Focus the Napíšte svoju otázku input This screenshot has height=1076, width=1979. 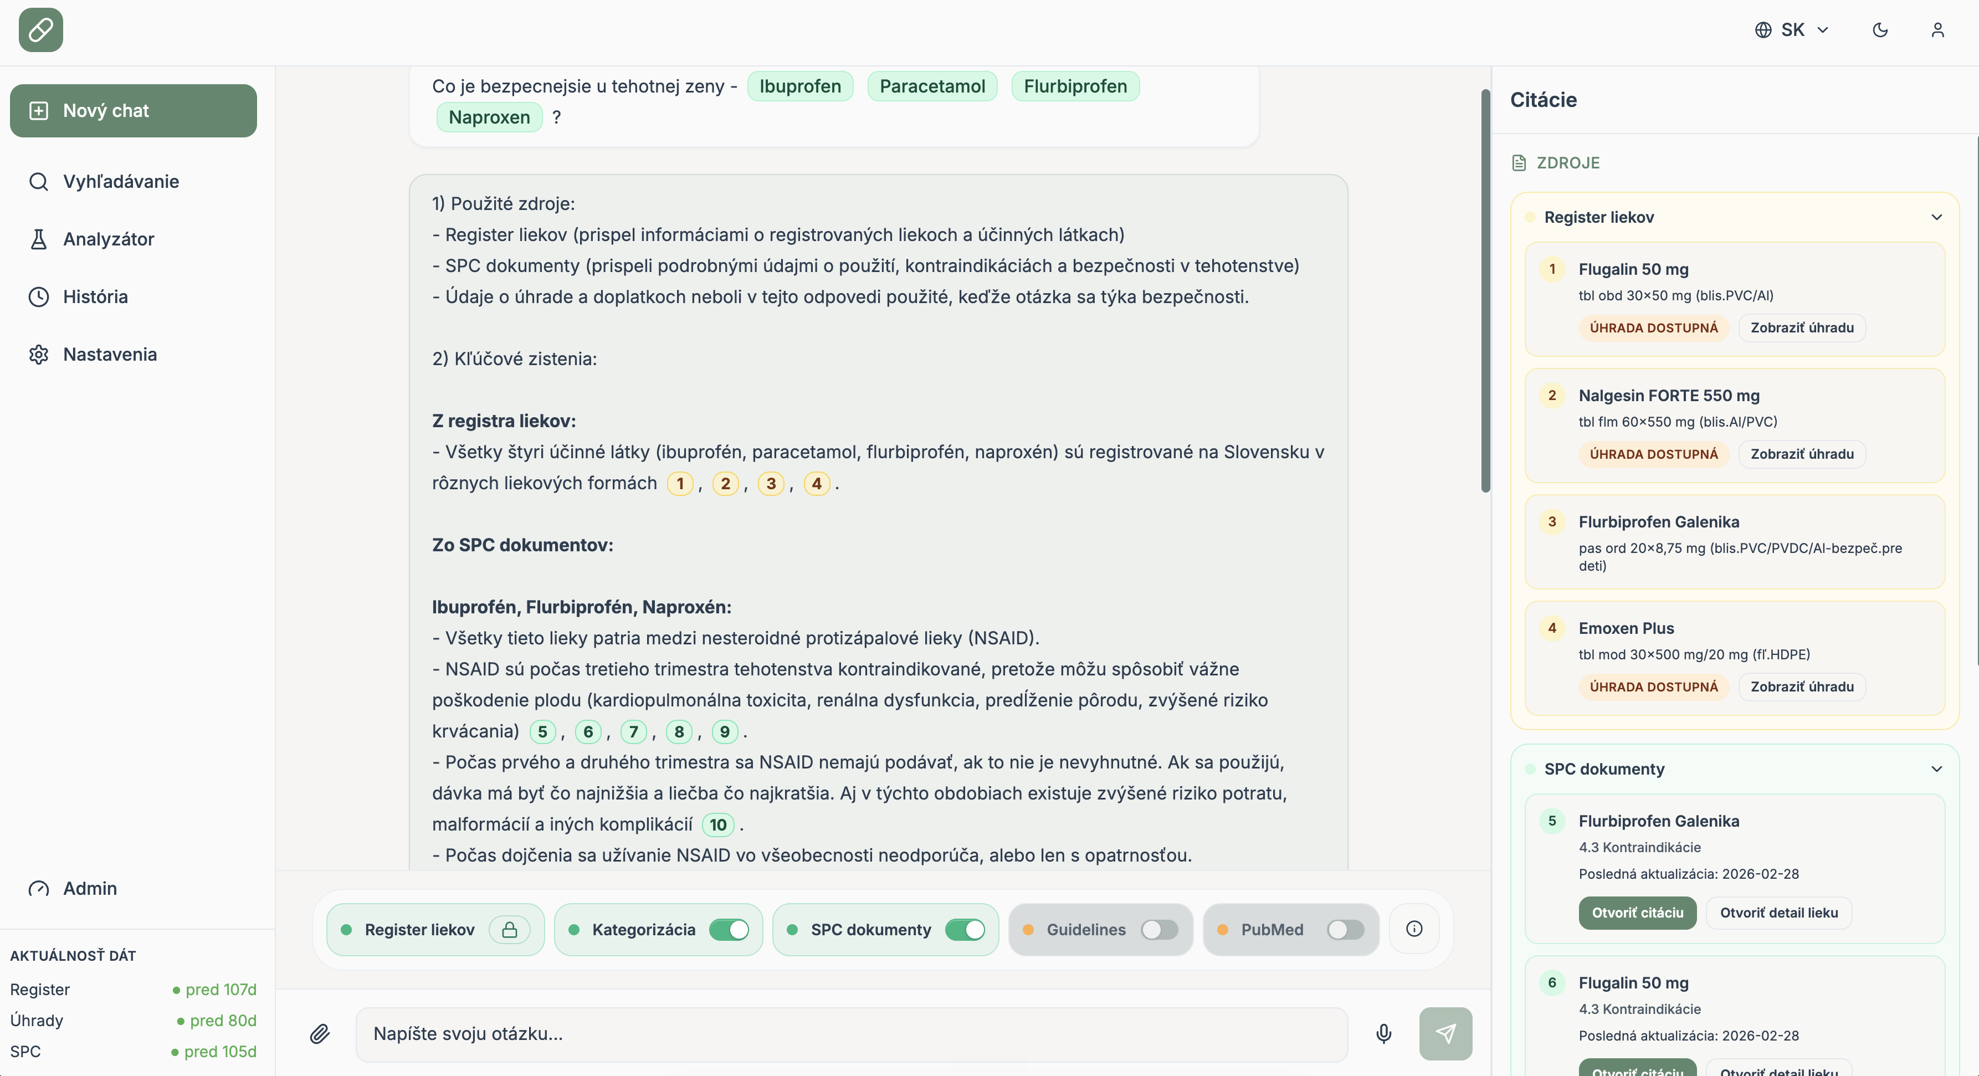851,1034
